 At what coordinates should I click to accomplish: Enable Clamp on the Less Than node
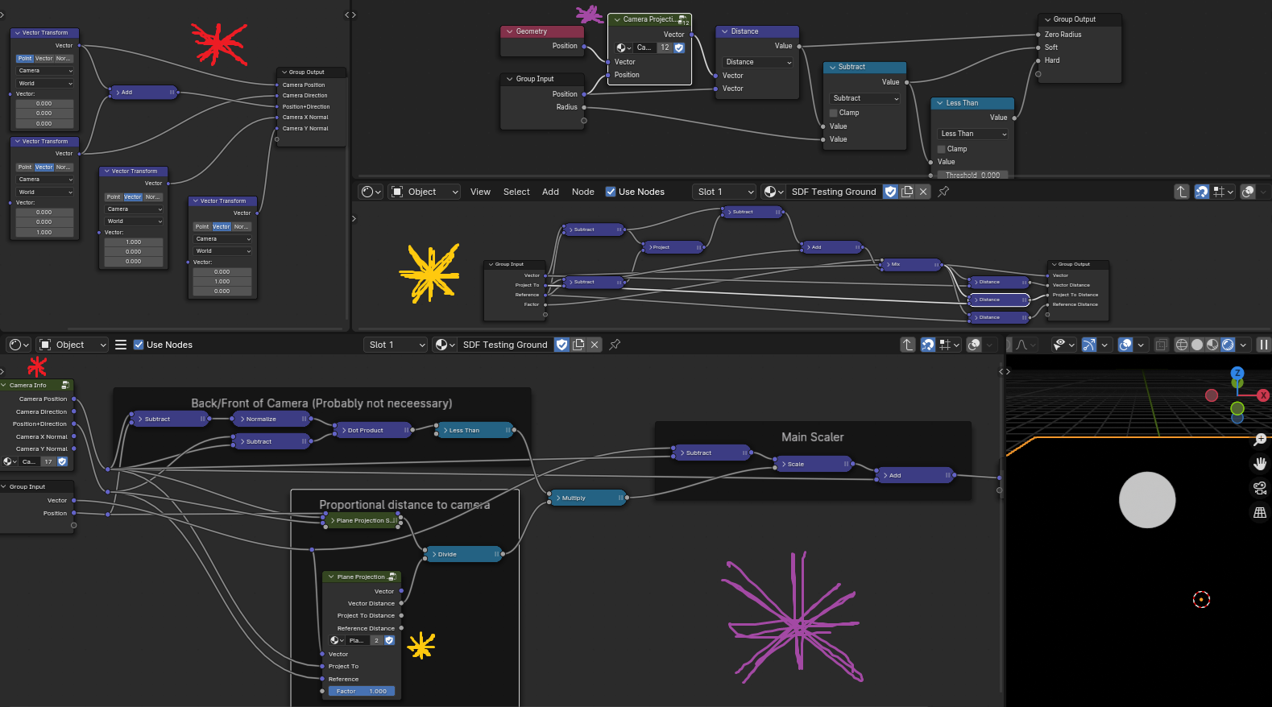coord(942,149)
